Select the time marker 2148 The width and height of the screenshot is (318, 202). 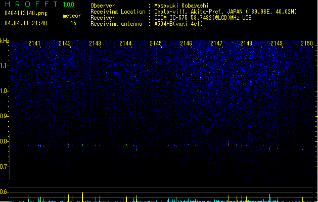click(246, 43)
